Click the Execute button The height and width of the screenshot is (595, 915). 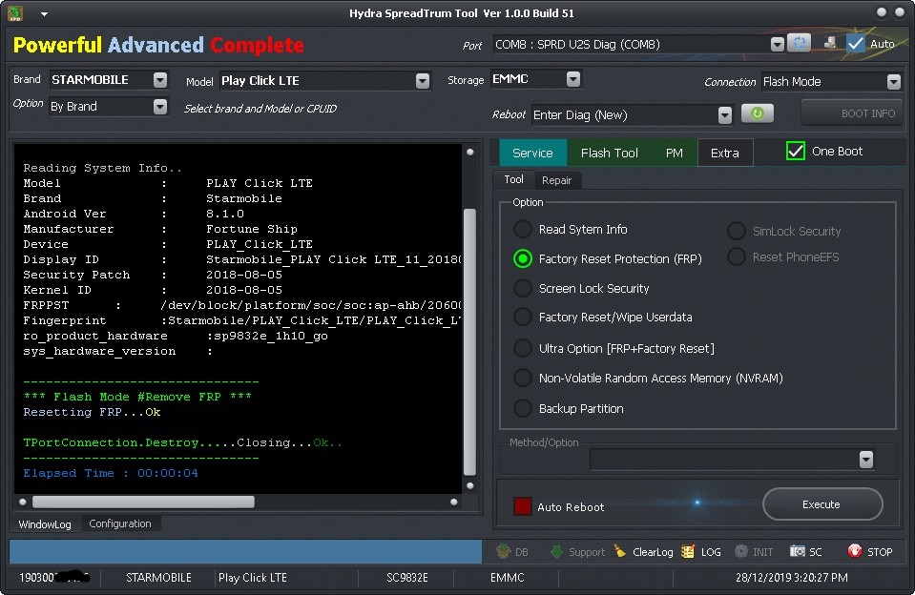[x=822, y=504]
